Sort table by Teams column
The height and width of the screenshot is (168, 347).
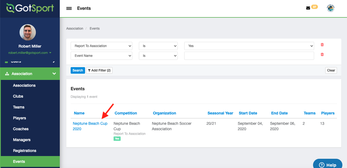tap(310, 113)
